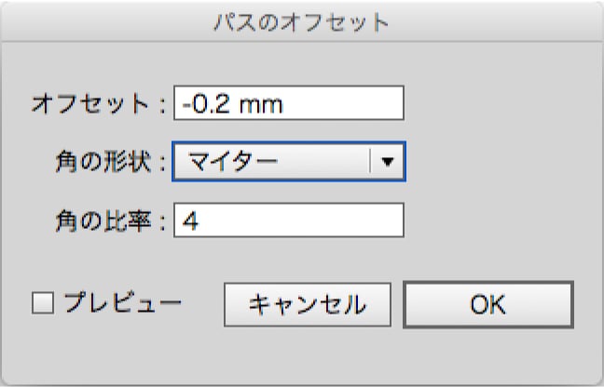
Task: Click the オフセット input field
Action: [288, 103]
